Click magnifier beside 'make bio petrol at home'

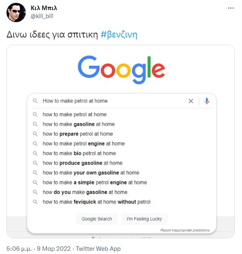pos(35,153)
